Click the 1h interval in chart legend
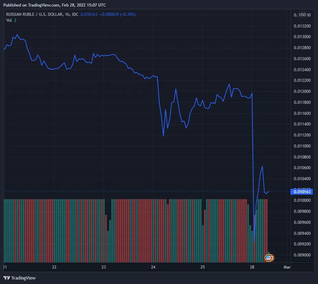Viewport: 318px width, 284px height. click(67, 14)
